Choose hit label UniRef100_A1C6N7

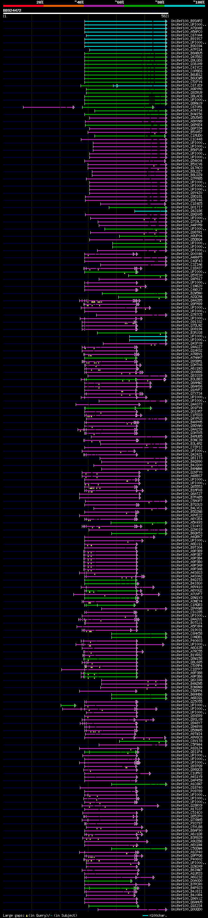point(187,784)
